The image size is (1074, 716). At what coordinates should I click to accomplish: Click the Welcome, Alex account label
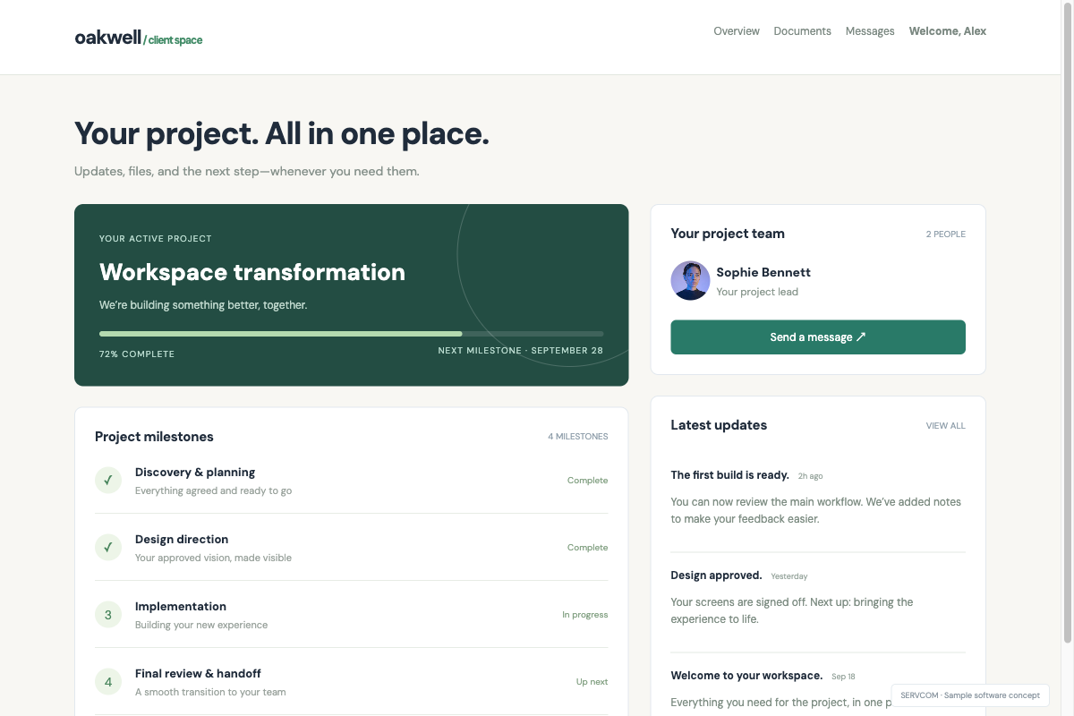point(948,31)
